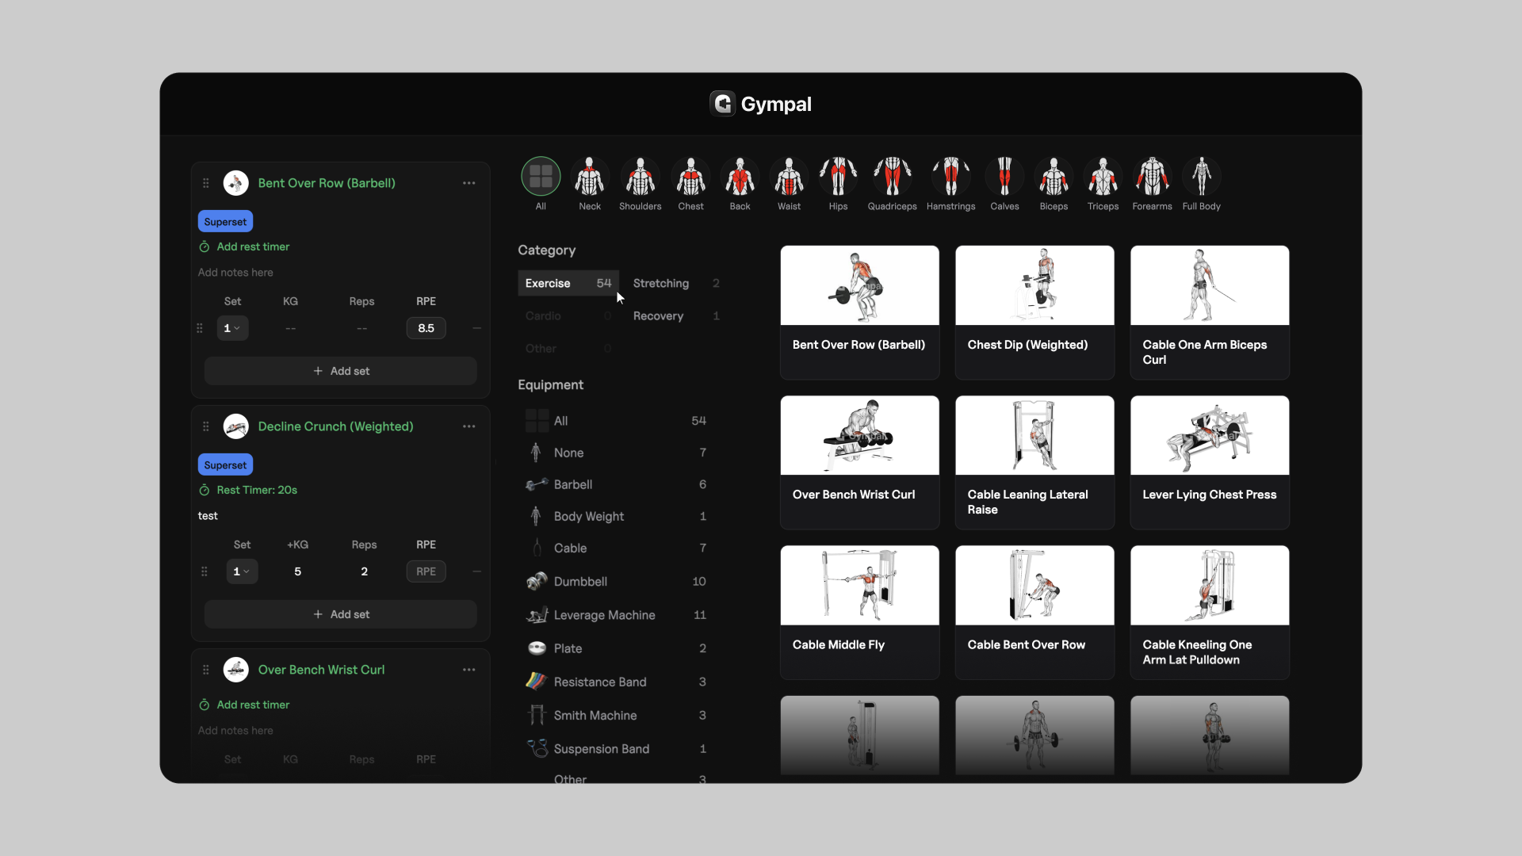This screenshot has width=1522, height=856.
Task: Grab drag handle of Decline Crunch workout card
Action: [x=206, y=426]
